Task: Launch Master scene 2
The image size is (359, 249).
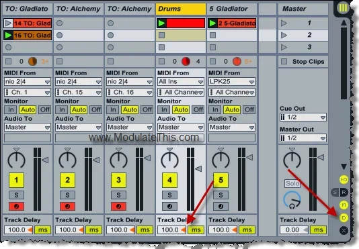Action: pos(284,35)
